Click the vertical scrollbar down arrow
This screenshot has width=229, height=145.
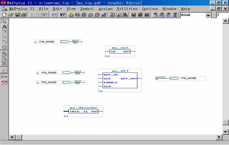pyautogui.click(x=226, y=132)
